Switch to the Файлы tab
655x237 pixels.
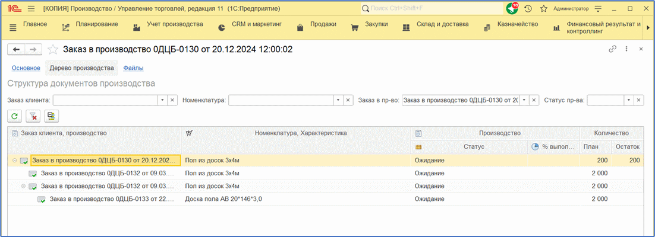133,68
